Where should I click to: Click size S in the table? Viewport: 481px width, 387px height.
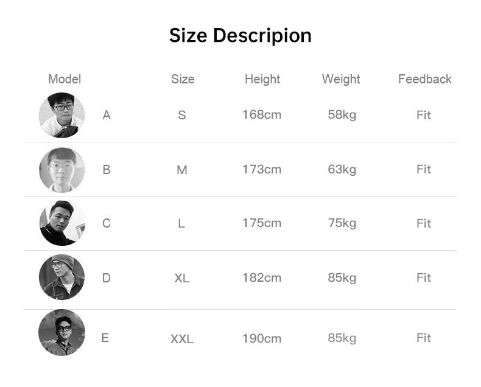pyautogui.click(x=182, y=115)
